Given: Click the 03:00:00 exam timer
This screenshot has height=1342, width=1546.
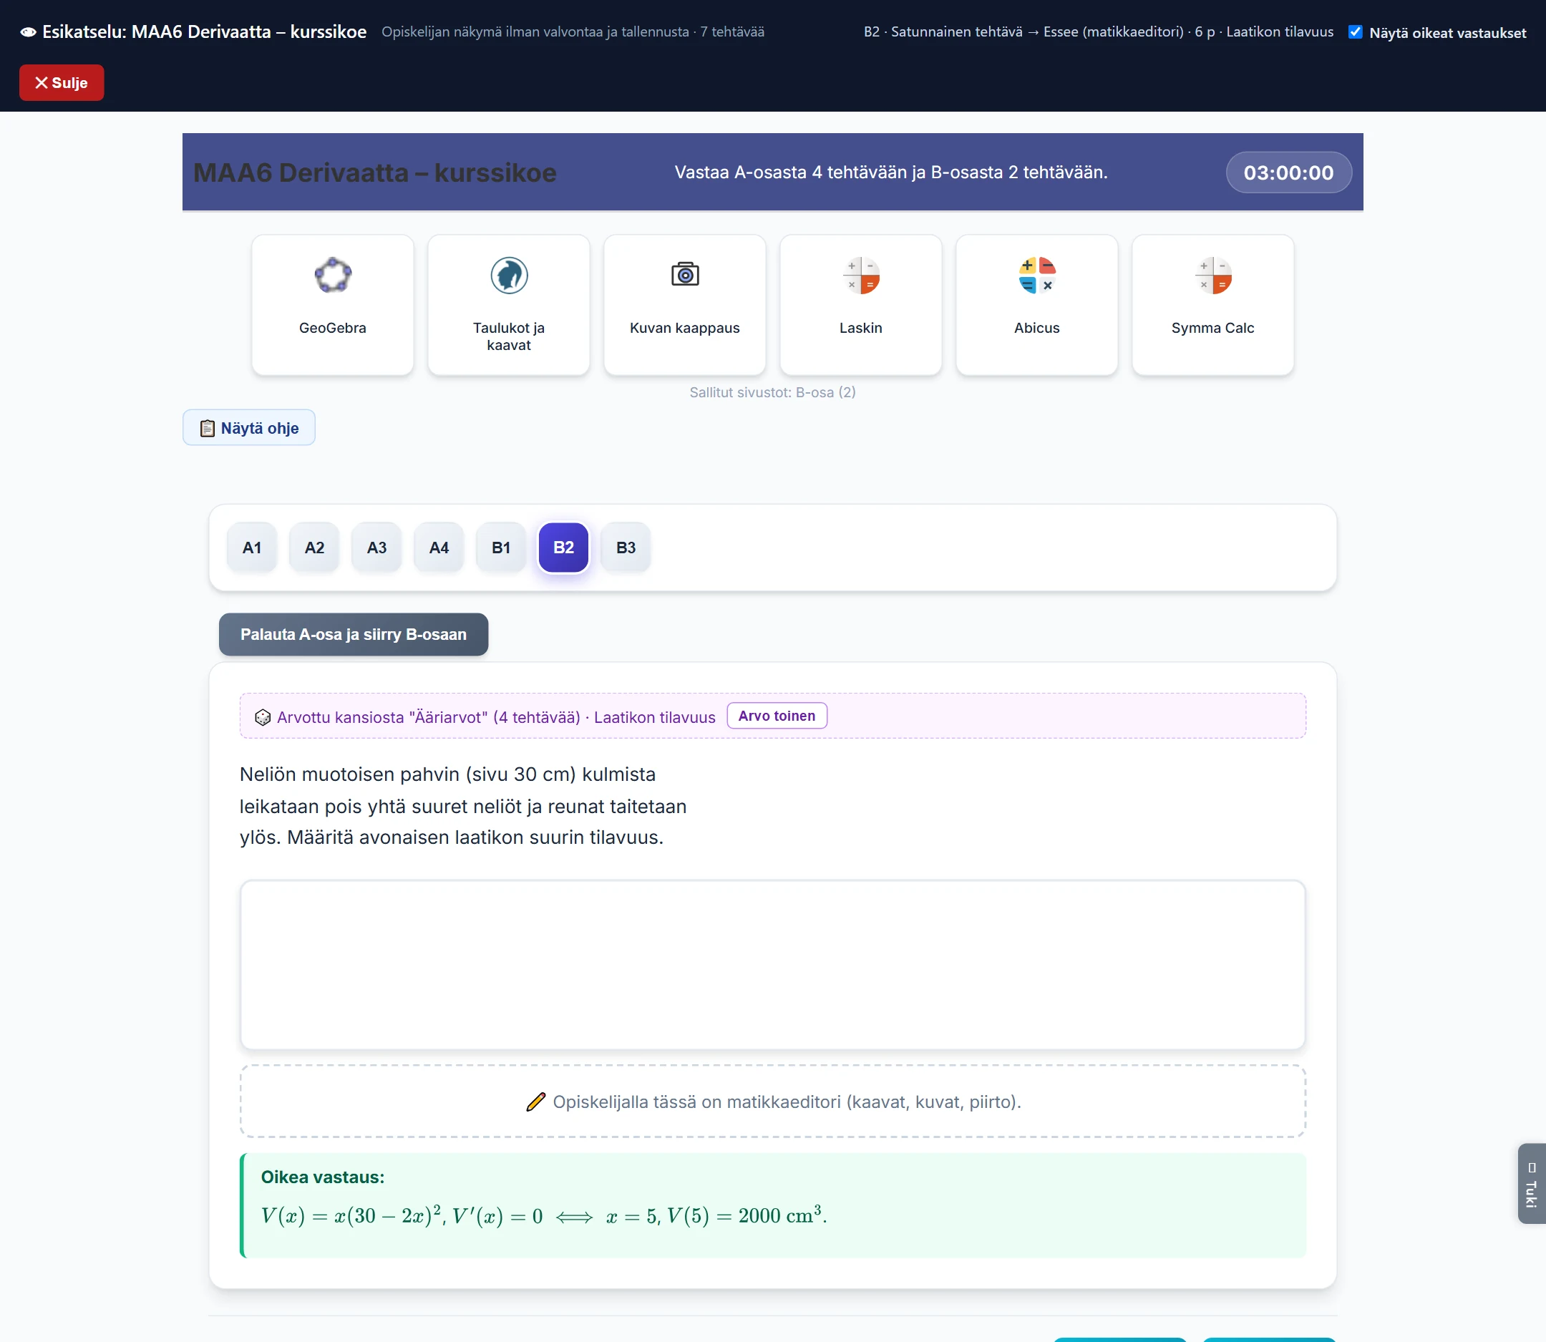Looking at the screenshot, I should (1288, 172).
